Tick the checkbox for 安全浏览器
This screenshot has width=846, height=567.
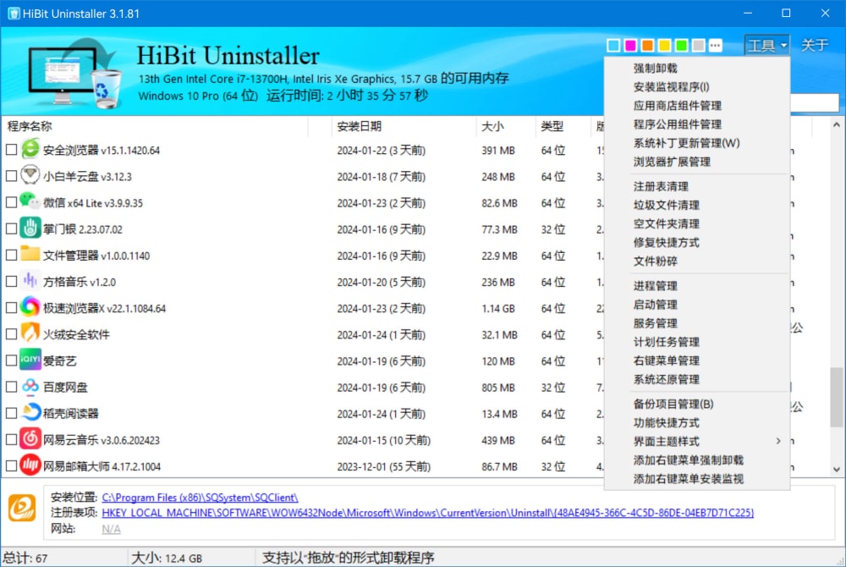11,150
